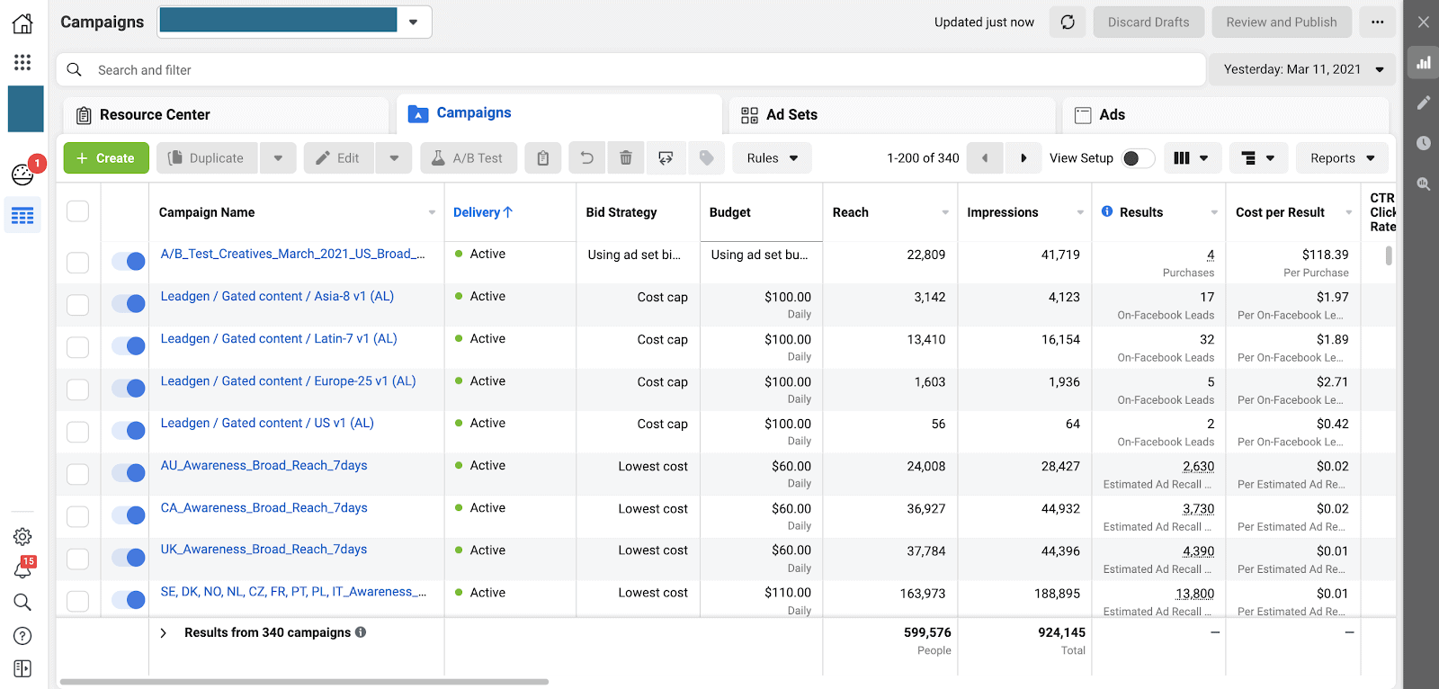The height and width of the screenshot is (689, 1439).
Task: Switch to the Ad Sets tab
Action: click(791, 115)
